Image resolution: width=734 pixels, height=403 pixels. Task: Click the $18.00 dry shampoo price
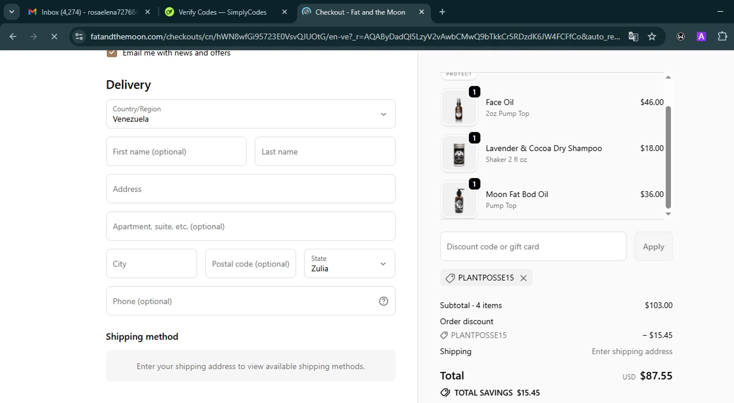coord(652,148)
